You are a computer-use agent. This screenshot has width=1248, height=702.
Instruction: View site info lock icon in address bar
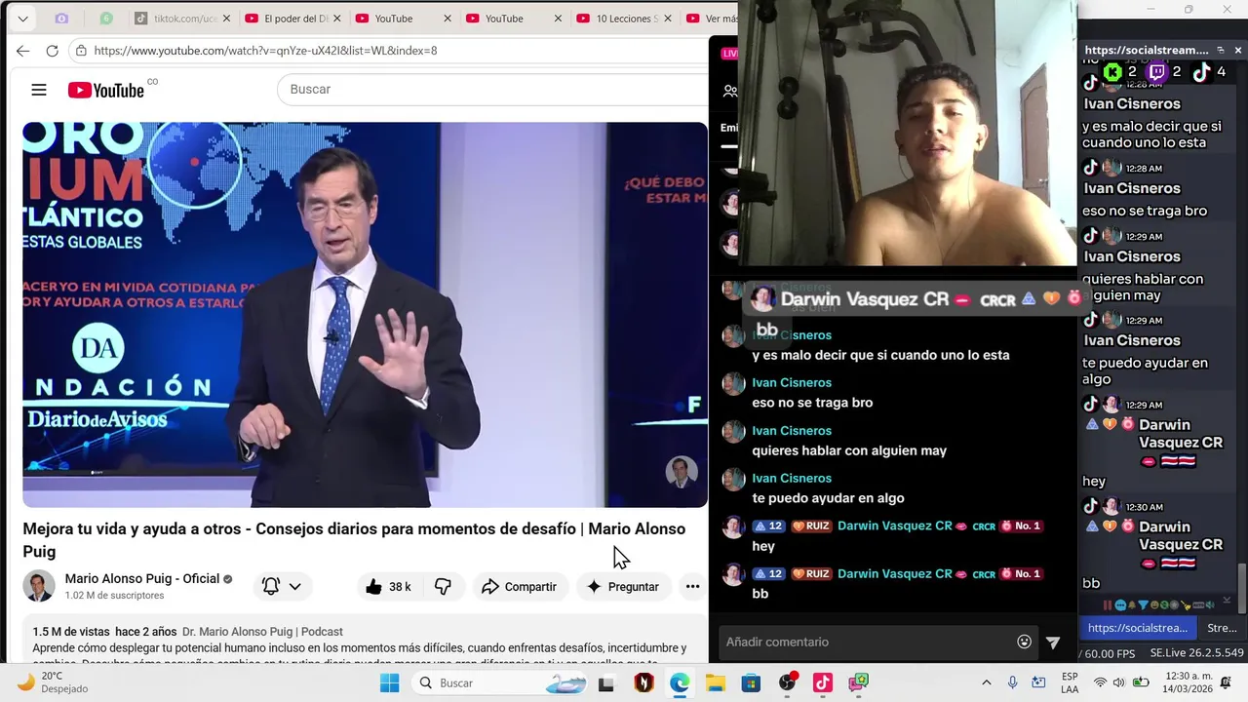[81, 51]
